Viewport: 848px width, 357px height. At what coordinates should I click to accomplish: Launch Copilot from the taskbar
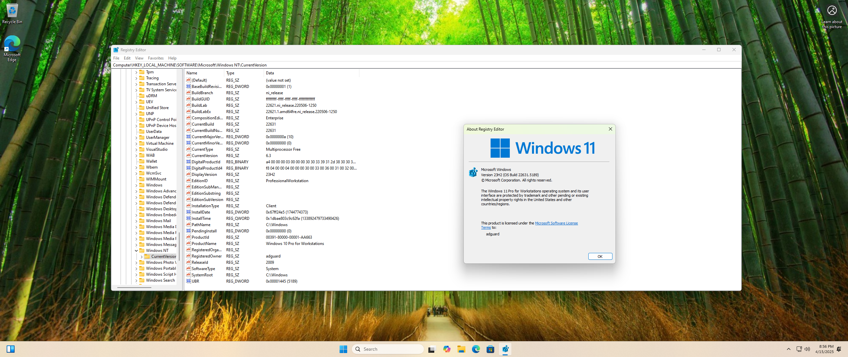[x=447, y=349]
